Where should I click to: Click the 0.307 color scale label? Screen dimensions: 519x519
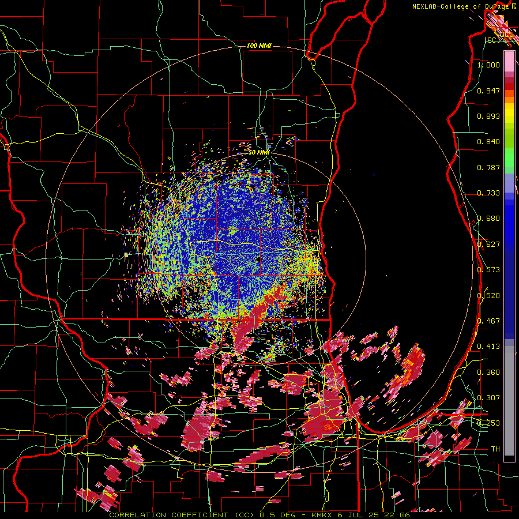click(x=488, y=398)
